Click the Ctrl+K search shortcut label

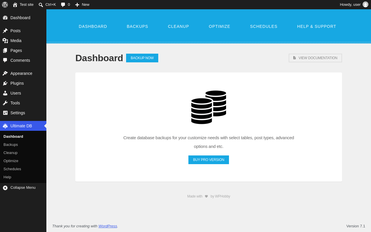51,5
